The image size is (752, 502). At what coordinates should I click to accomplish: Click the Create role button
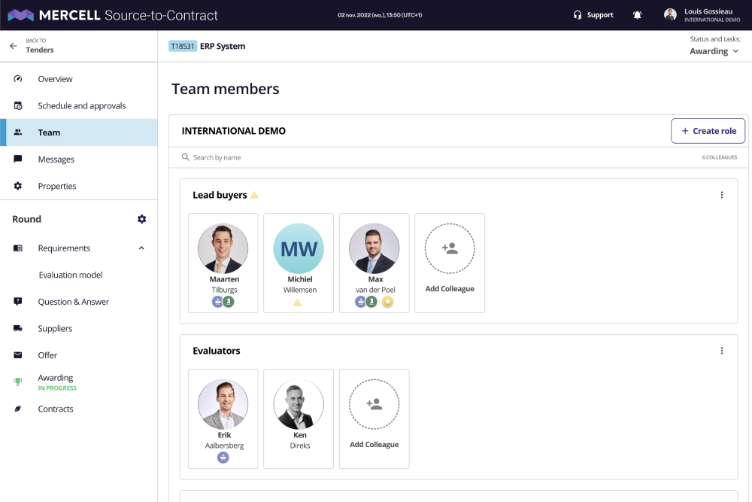pos(708,131)
